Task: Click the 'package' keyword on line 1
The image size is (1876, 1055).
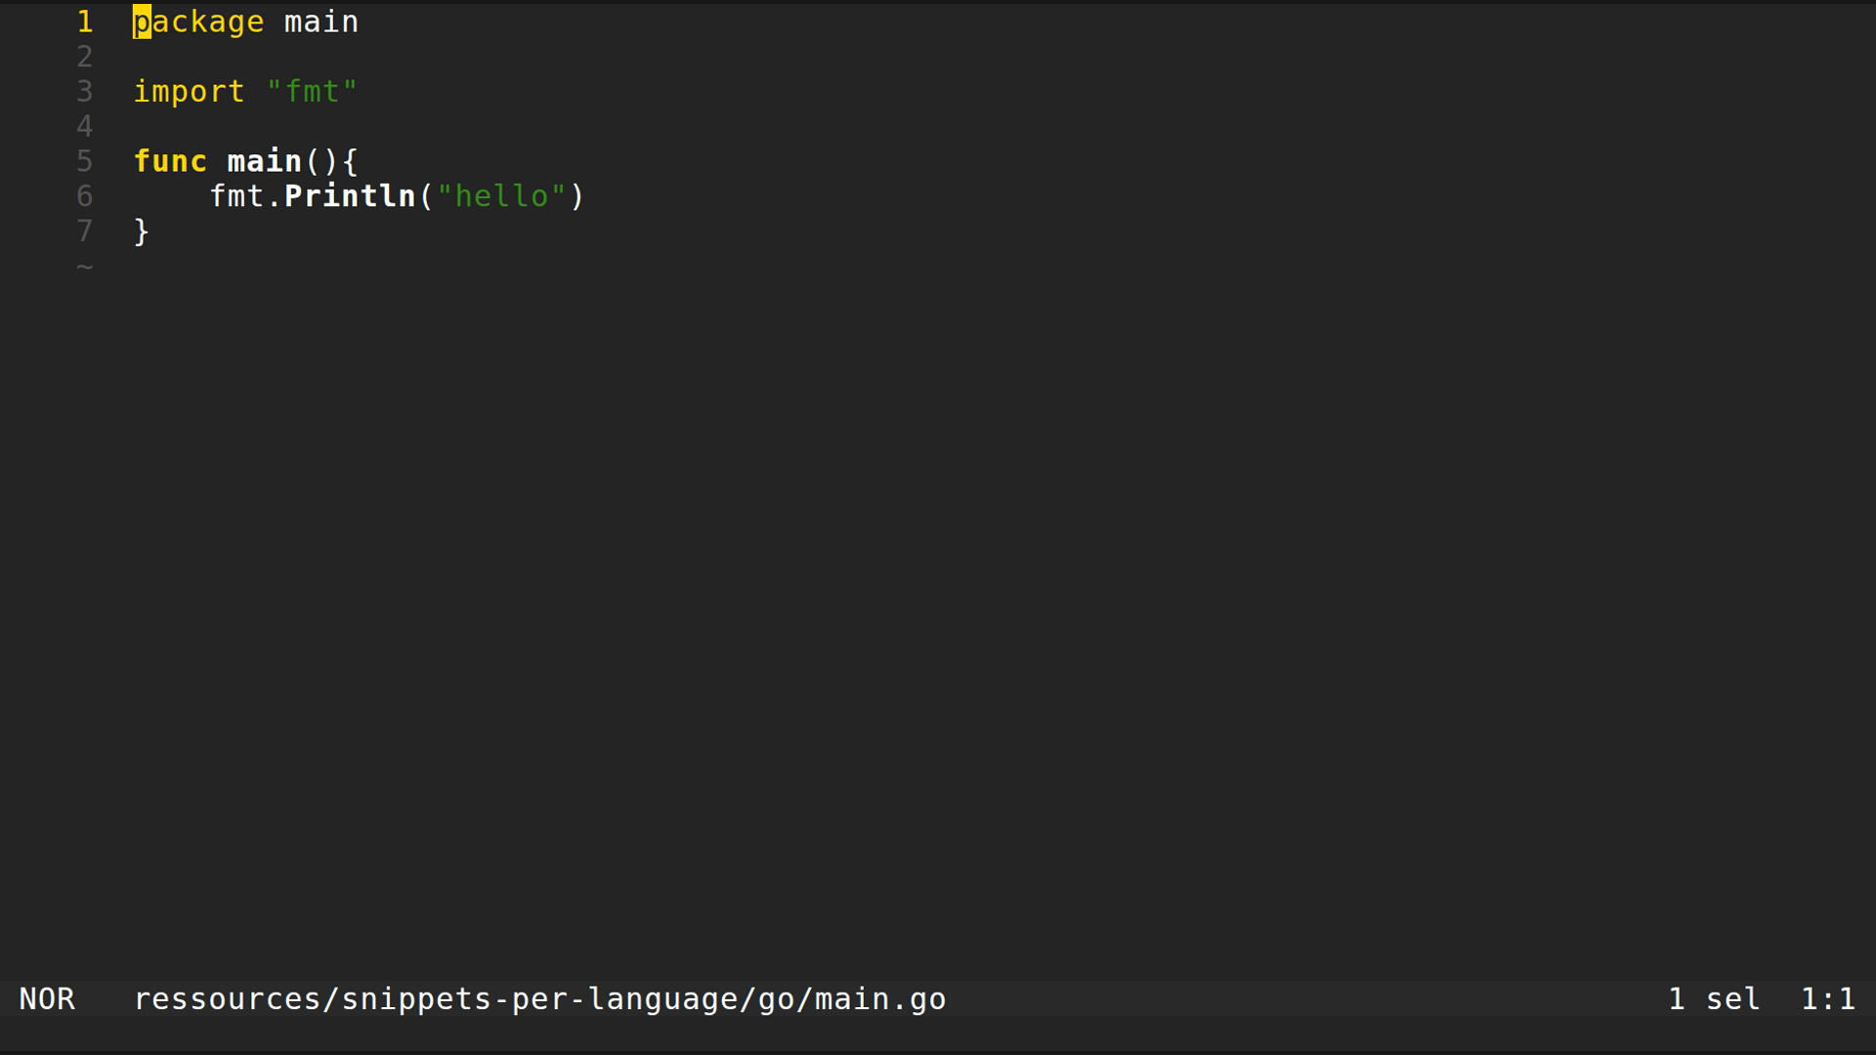Action: pyautogui.click(x=198, y=21)
